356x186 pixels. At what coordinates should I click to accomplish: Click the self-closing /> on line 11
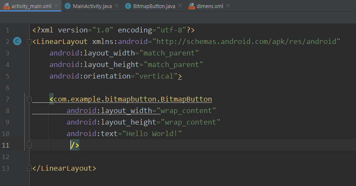click(x=75, y=145)
